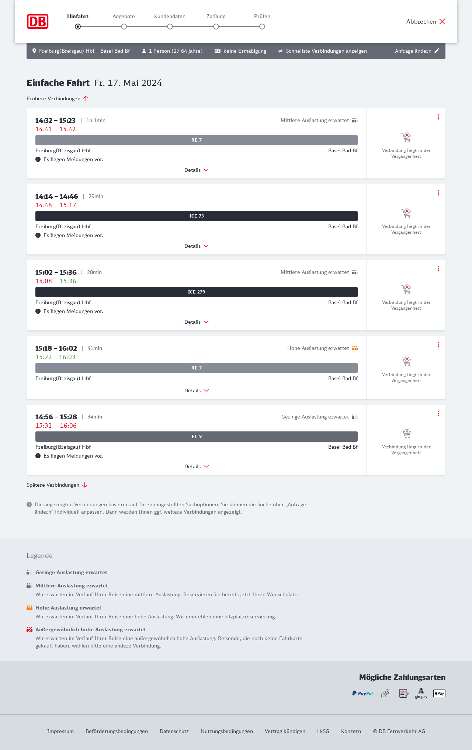
Task: Click the DB logo
Action: (38, 21)
